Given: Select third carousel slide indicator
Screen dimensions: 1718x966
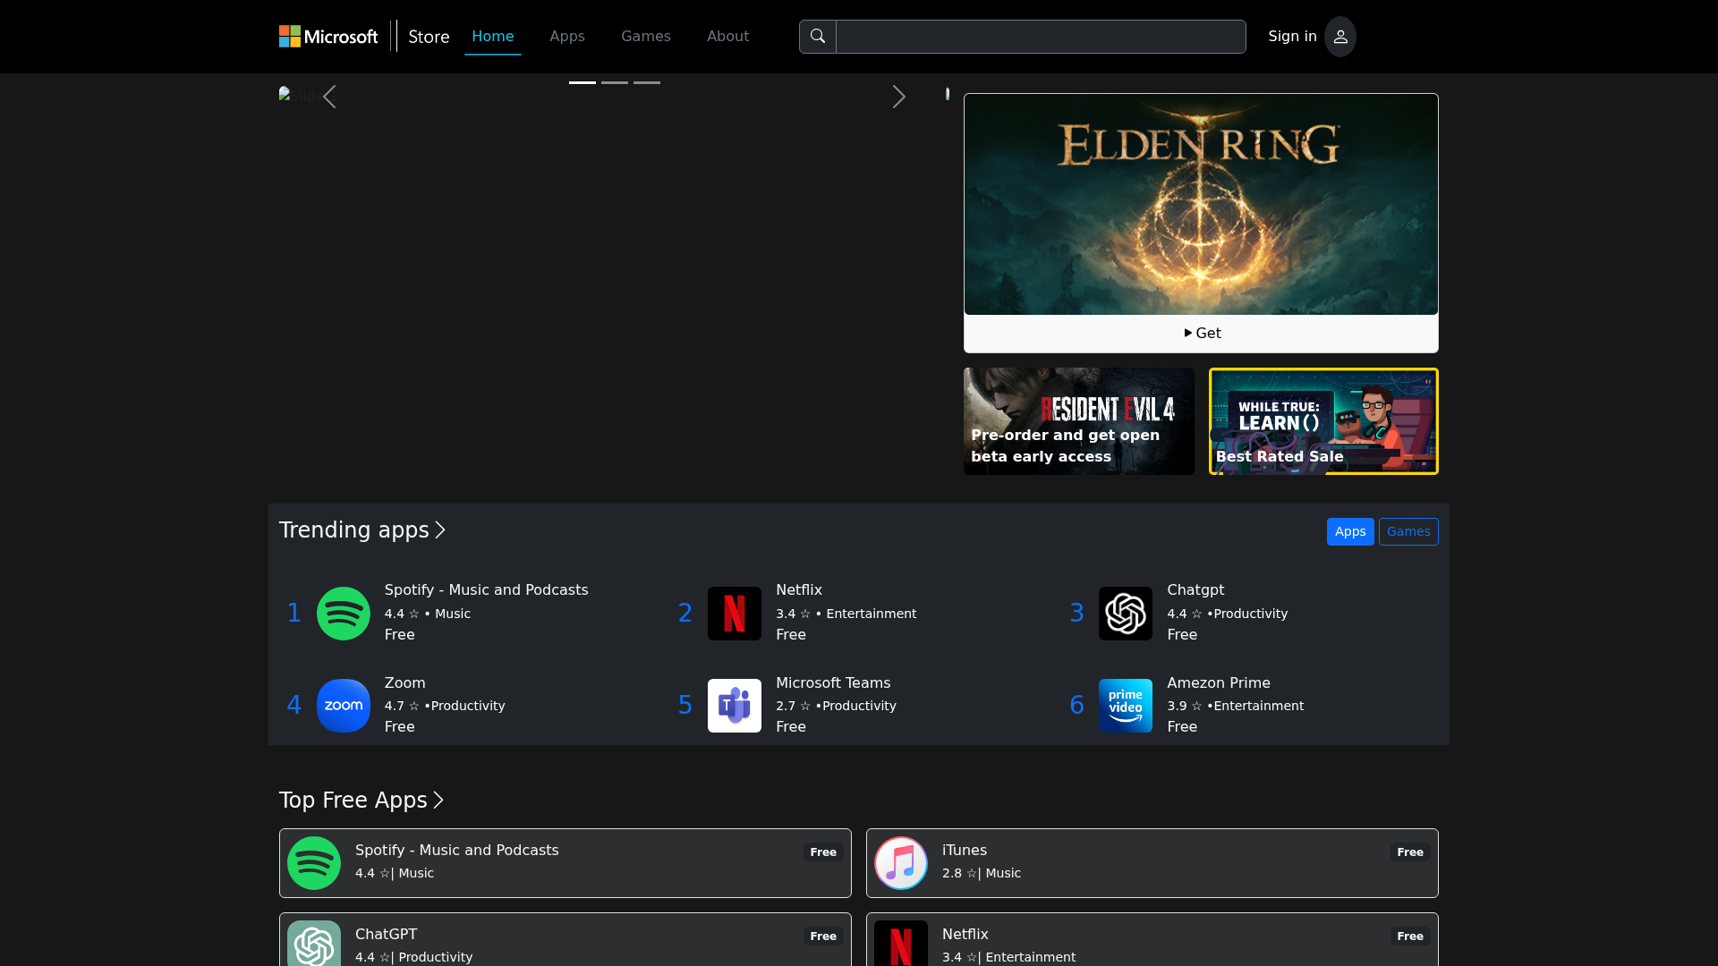Looking at the screenshot, I should [x=647, y=82].
